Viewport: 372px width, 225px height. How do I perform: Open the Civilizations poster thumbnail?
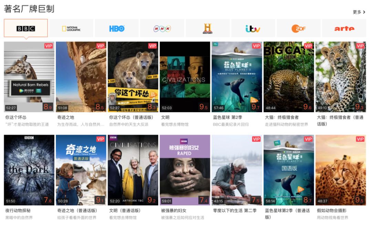tap(185, 77)
